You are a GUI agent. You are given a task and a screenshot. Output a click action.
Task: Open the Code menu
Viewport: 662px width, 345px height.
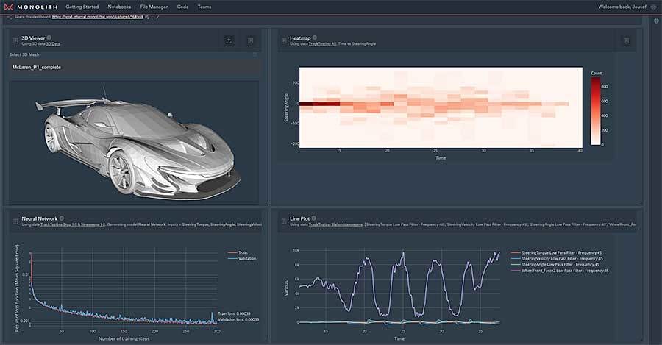click(183, 7)
